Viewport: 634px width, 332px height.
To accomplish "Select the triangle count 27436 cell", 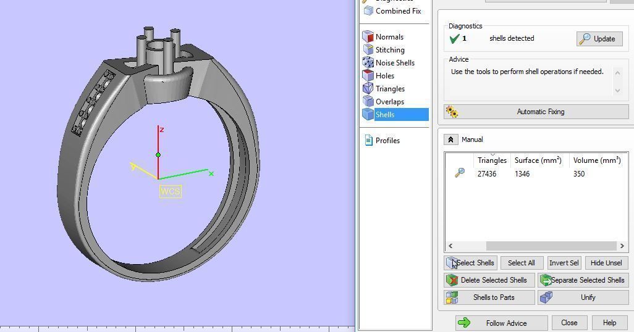I will coord(487,173).
